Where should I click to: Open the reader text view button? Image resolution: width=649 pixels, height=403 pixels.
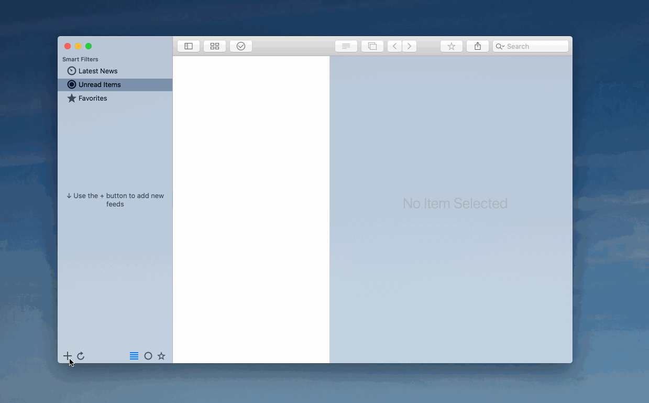(x=346, y=46)
